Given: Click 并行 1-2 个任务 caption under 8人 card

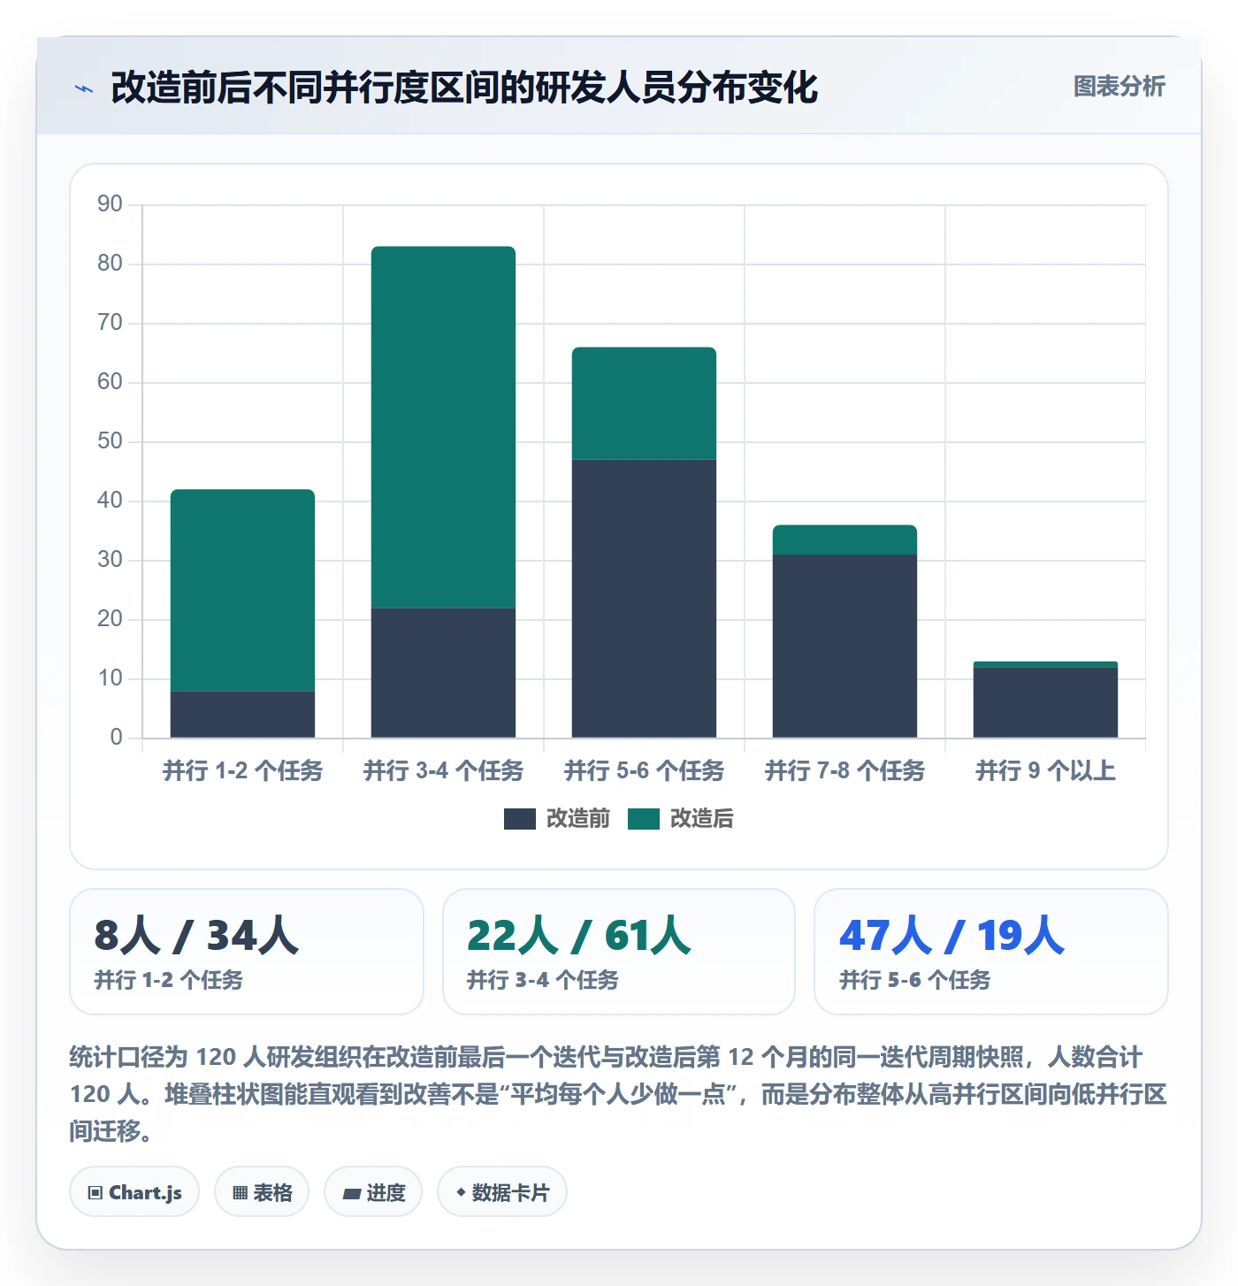Looking at the screenshot, I should point(168,981).
